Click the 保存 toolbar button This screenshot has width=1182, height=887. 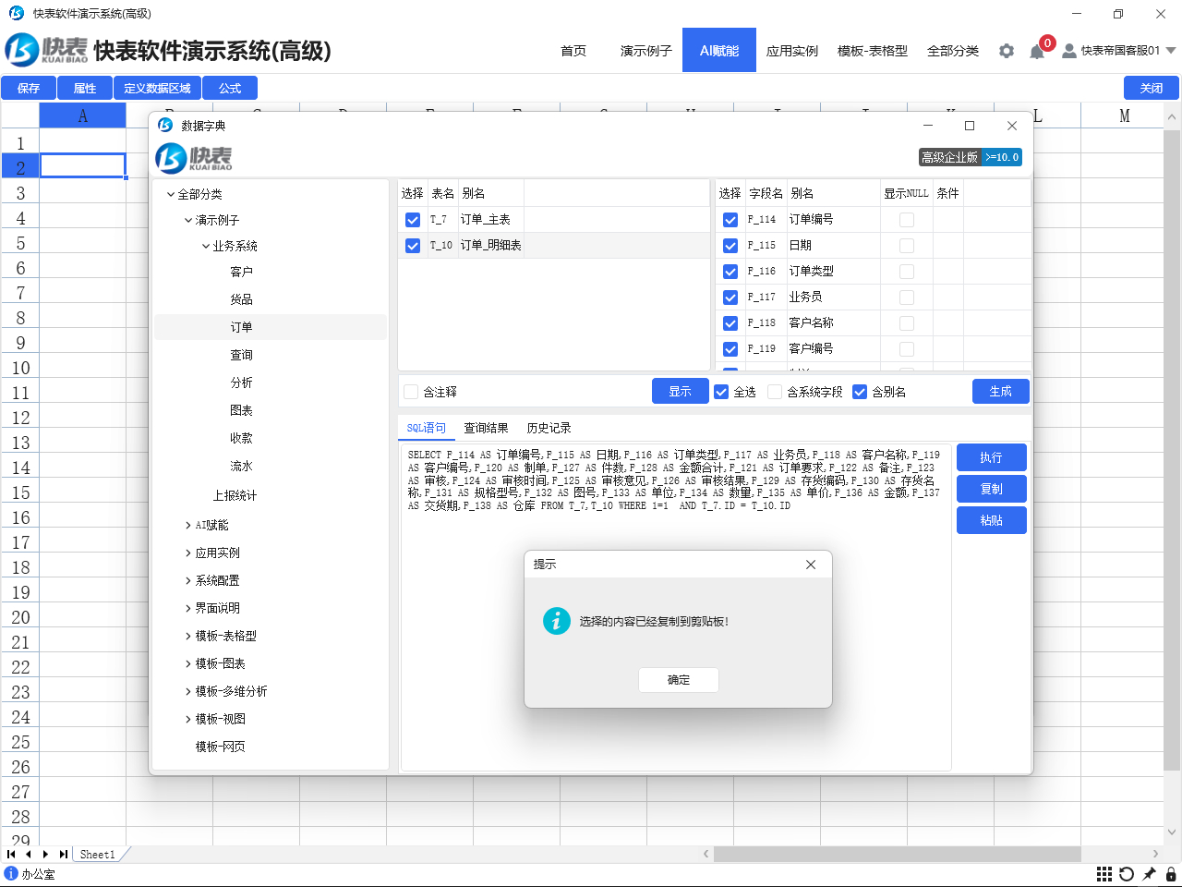29,88
